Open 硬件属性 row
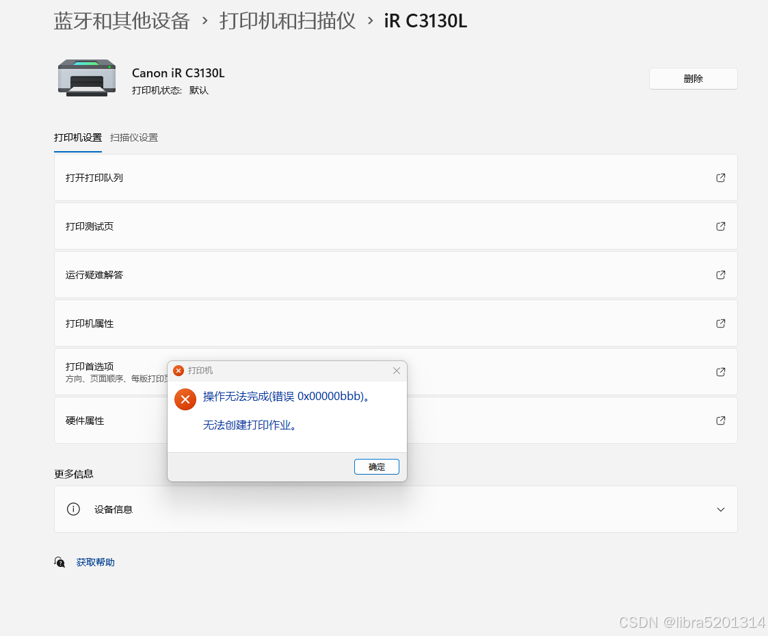 396,421
